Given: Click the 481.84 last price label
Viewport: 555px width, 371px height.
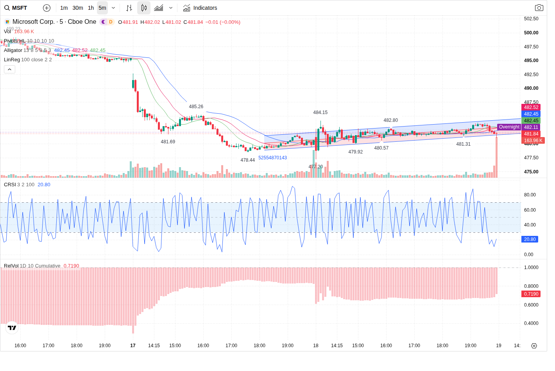Looking at the screenshot, I should tap(531, 134).
